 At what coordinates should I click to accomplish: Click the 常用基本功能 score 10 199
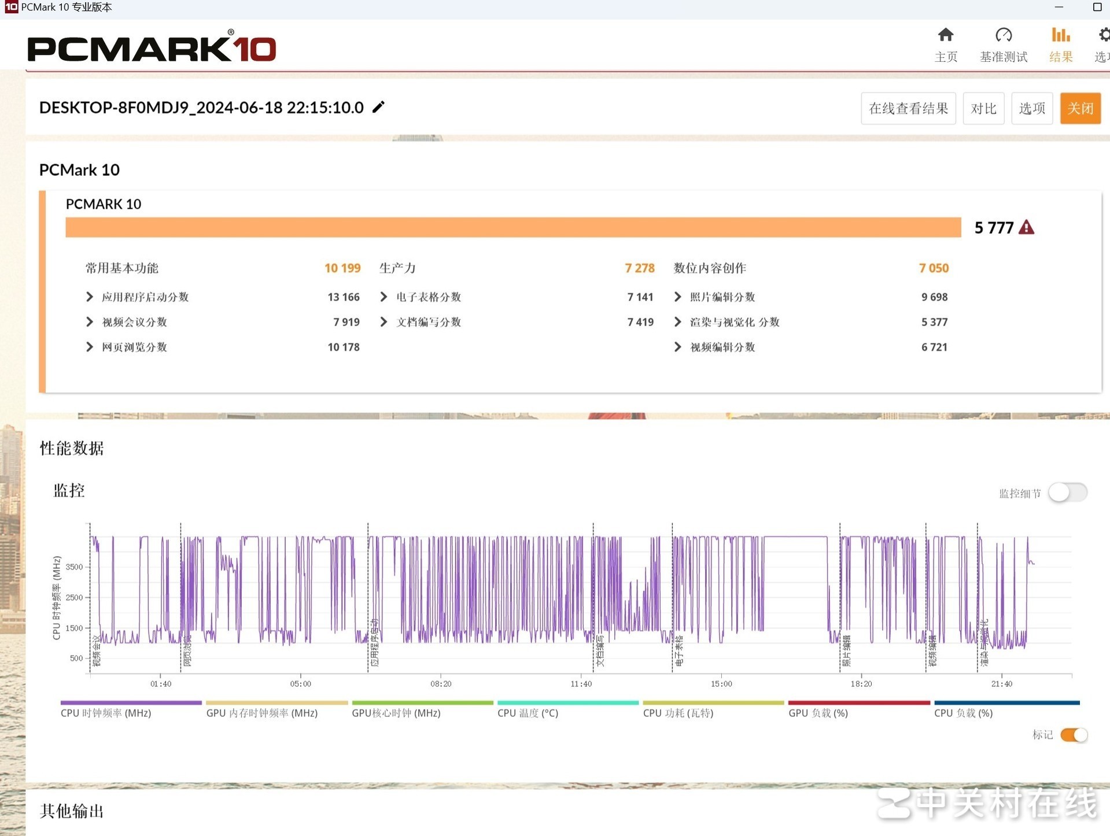tap(342, 268)
